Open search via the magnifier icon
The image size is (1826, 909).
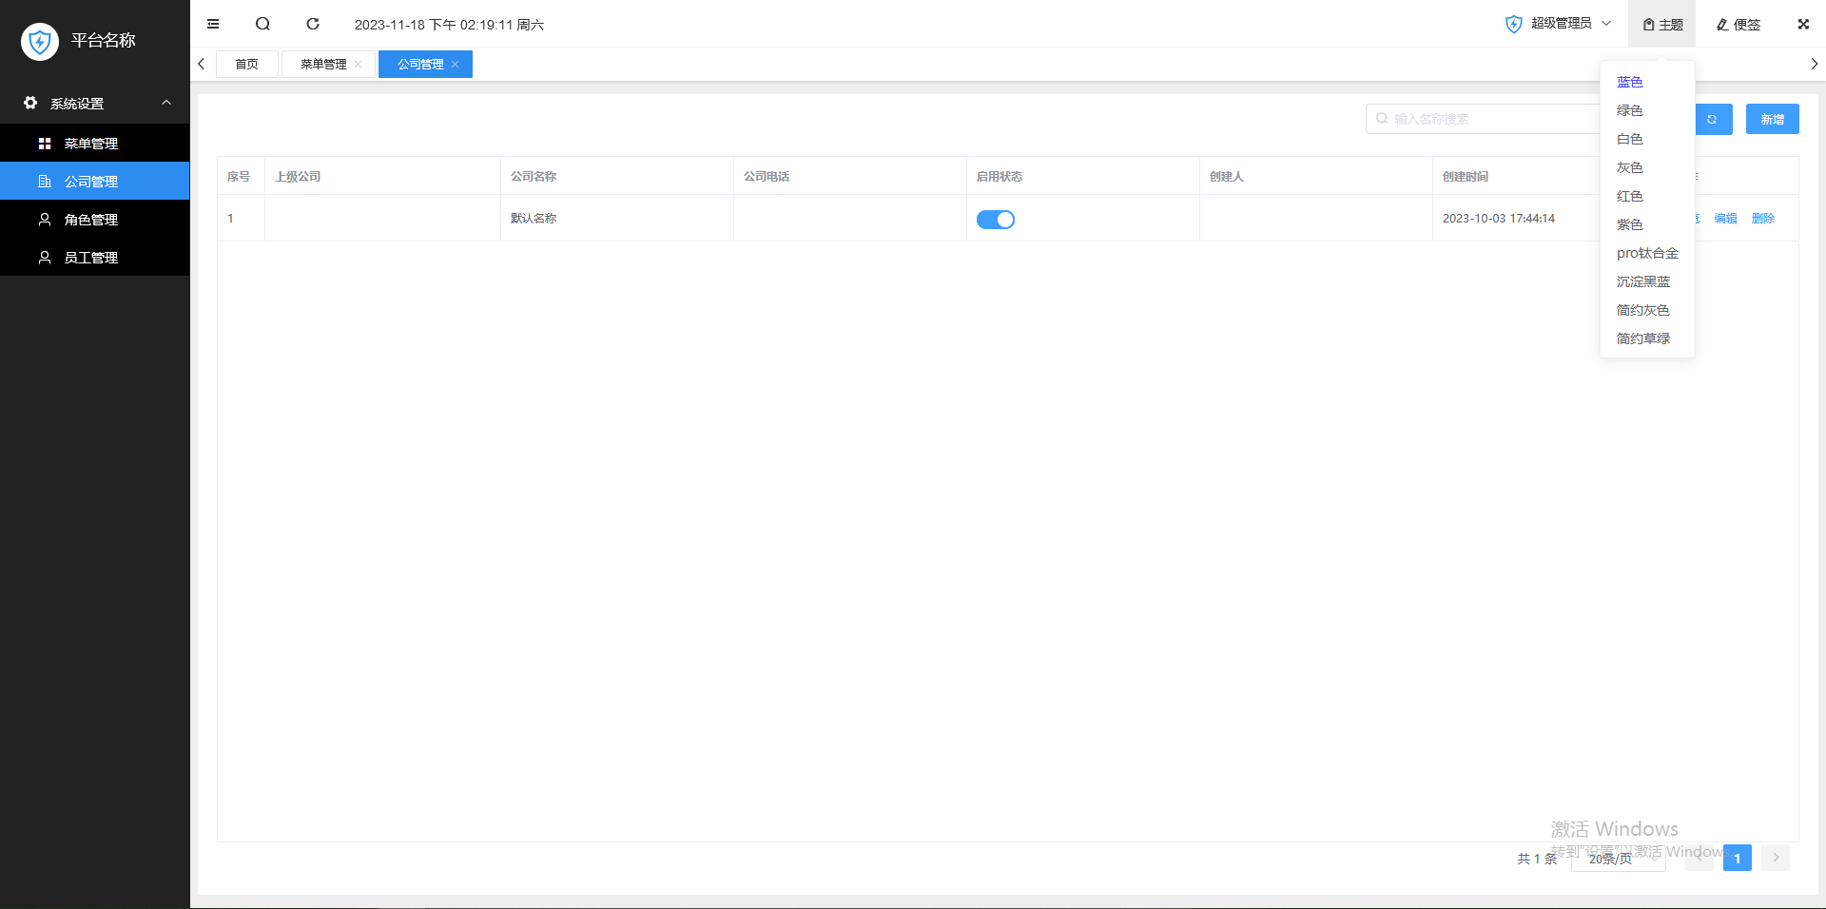pos(263,24)
